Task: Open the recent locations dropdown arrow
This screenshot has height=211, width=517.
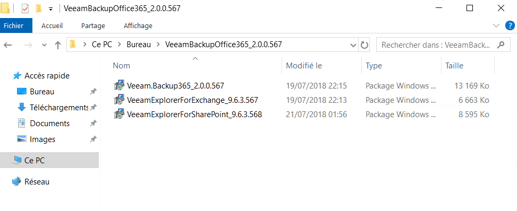Action: pyautogui.click(x=45, y=46)
